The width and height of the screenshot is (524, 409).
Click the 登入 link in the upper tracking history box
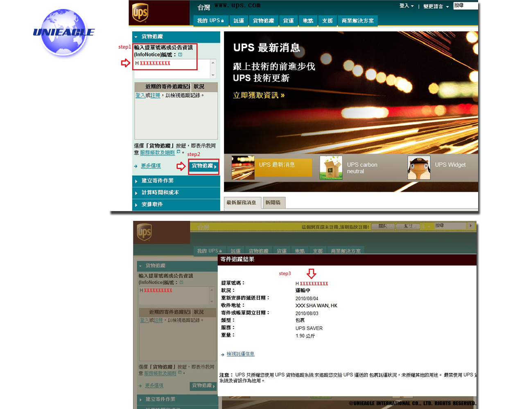coord(140,95)
